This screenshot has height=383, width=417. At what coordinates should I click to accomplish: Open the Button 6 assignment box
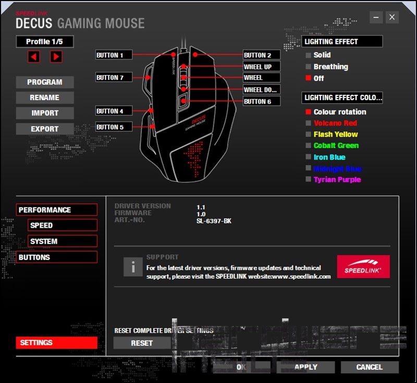(262, 102)
